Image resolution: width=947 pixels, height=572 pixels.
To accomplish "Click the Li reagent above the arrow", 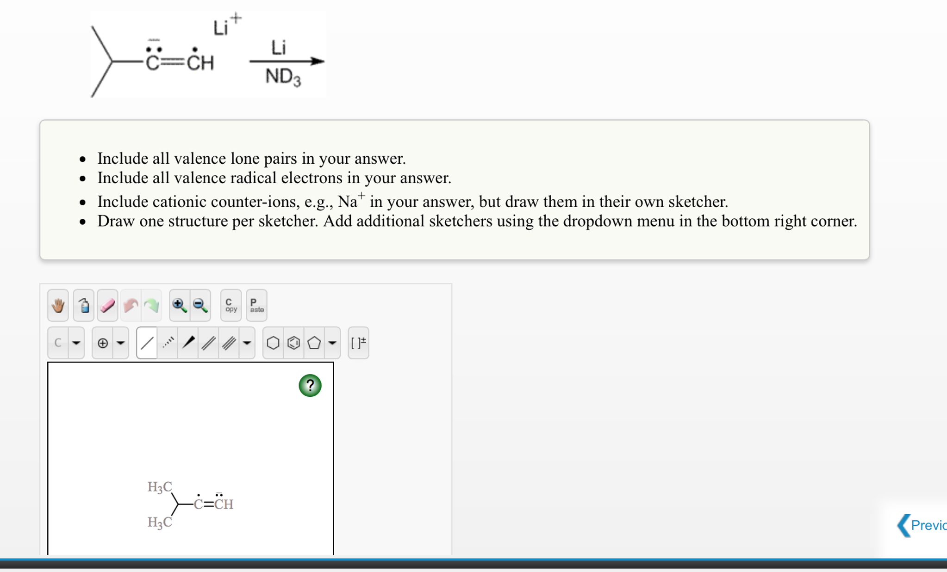I will tap(278, 48).
